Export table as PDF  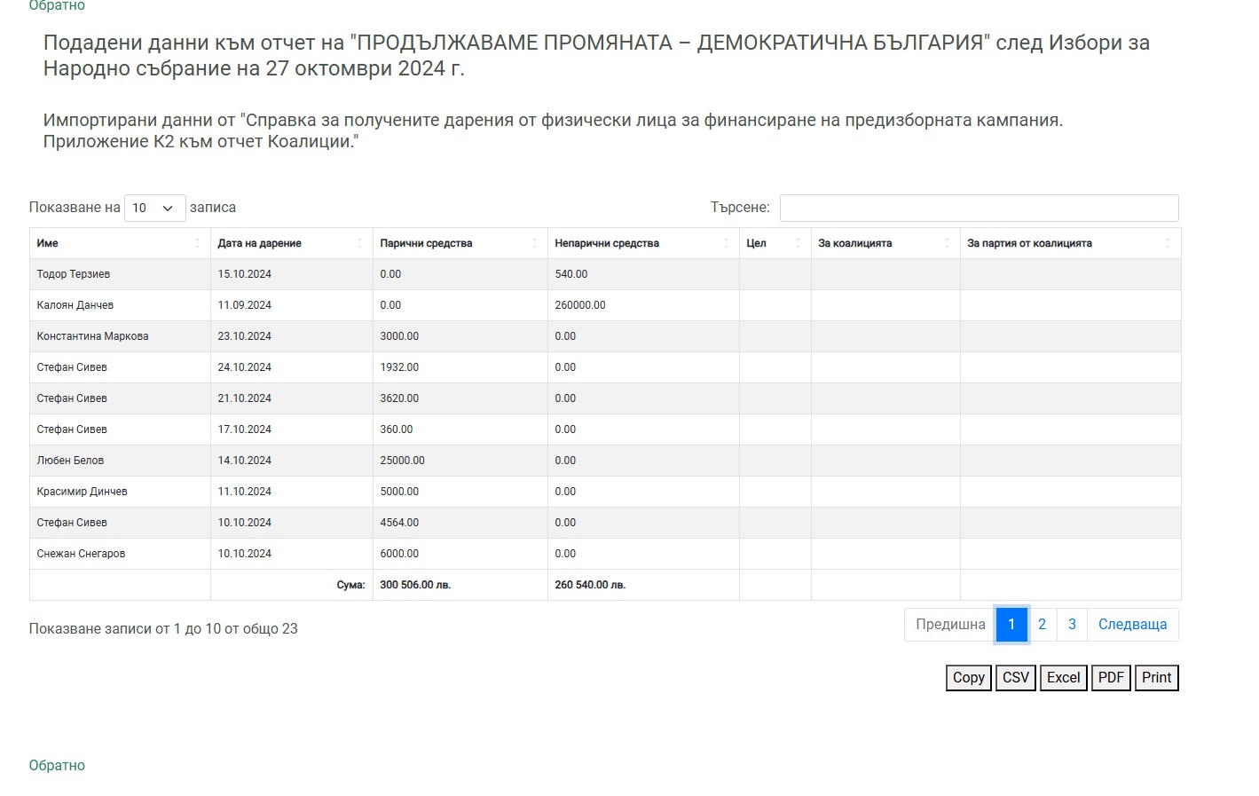[1111, 678]
